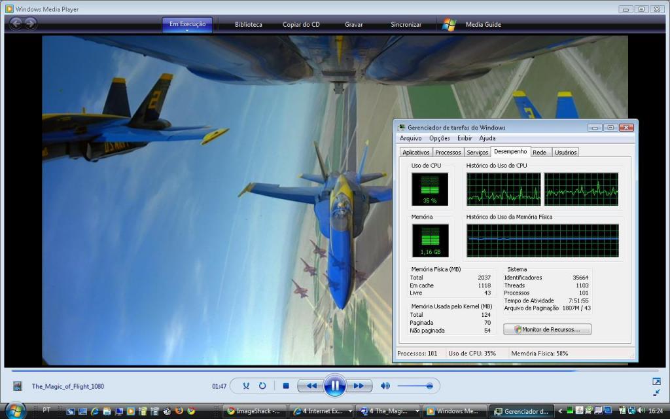Screen dimensions: 670x419
Task: Open the Windows Start menu
Action: 14,410
